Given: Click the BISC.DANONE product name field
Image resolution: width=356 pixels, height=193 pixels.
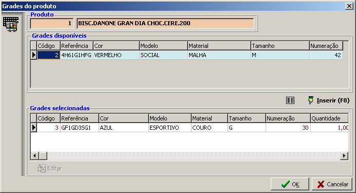Looking at the screenshot, I should (165, 23).
